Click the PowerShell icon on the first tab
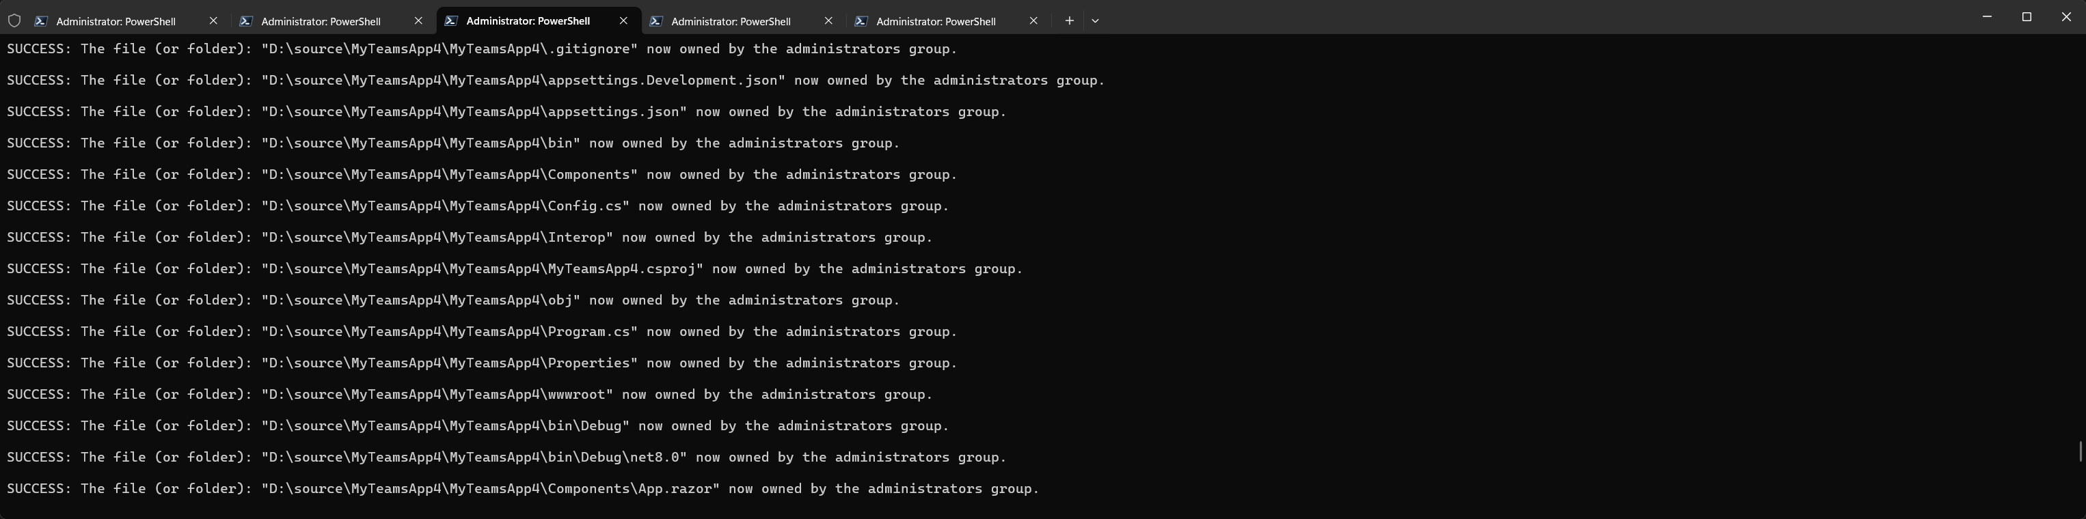The width and height of the screenshot is (2086, 519). [x=40, y=21]
